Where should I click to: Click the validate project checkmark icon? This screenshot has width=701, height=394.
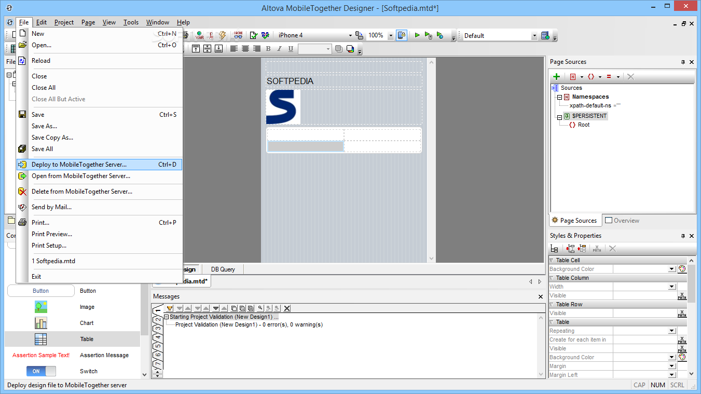(x=254, y=35)
